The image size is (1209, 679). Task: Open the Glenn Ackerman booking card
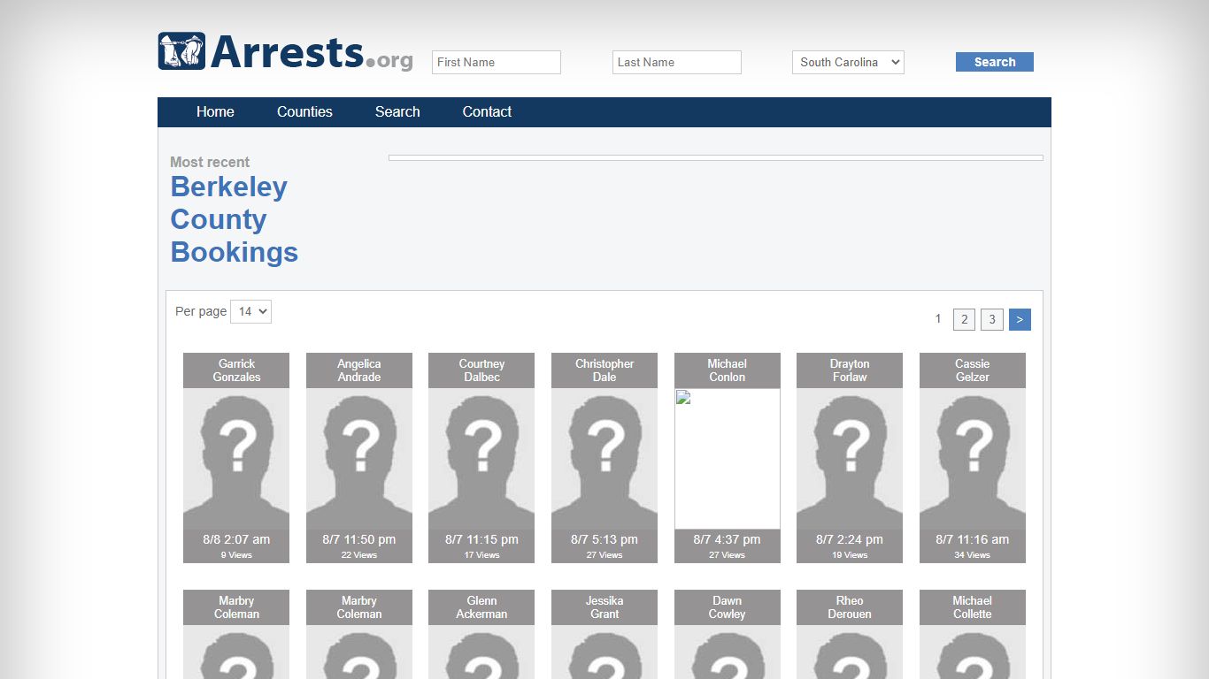tap(481, 634)
